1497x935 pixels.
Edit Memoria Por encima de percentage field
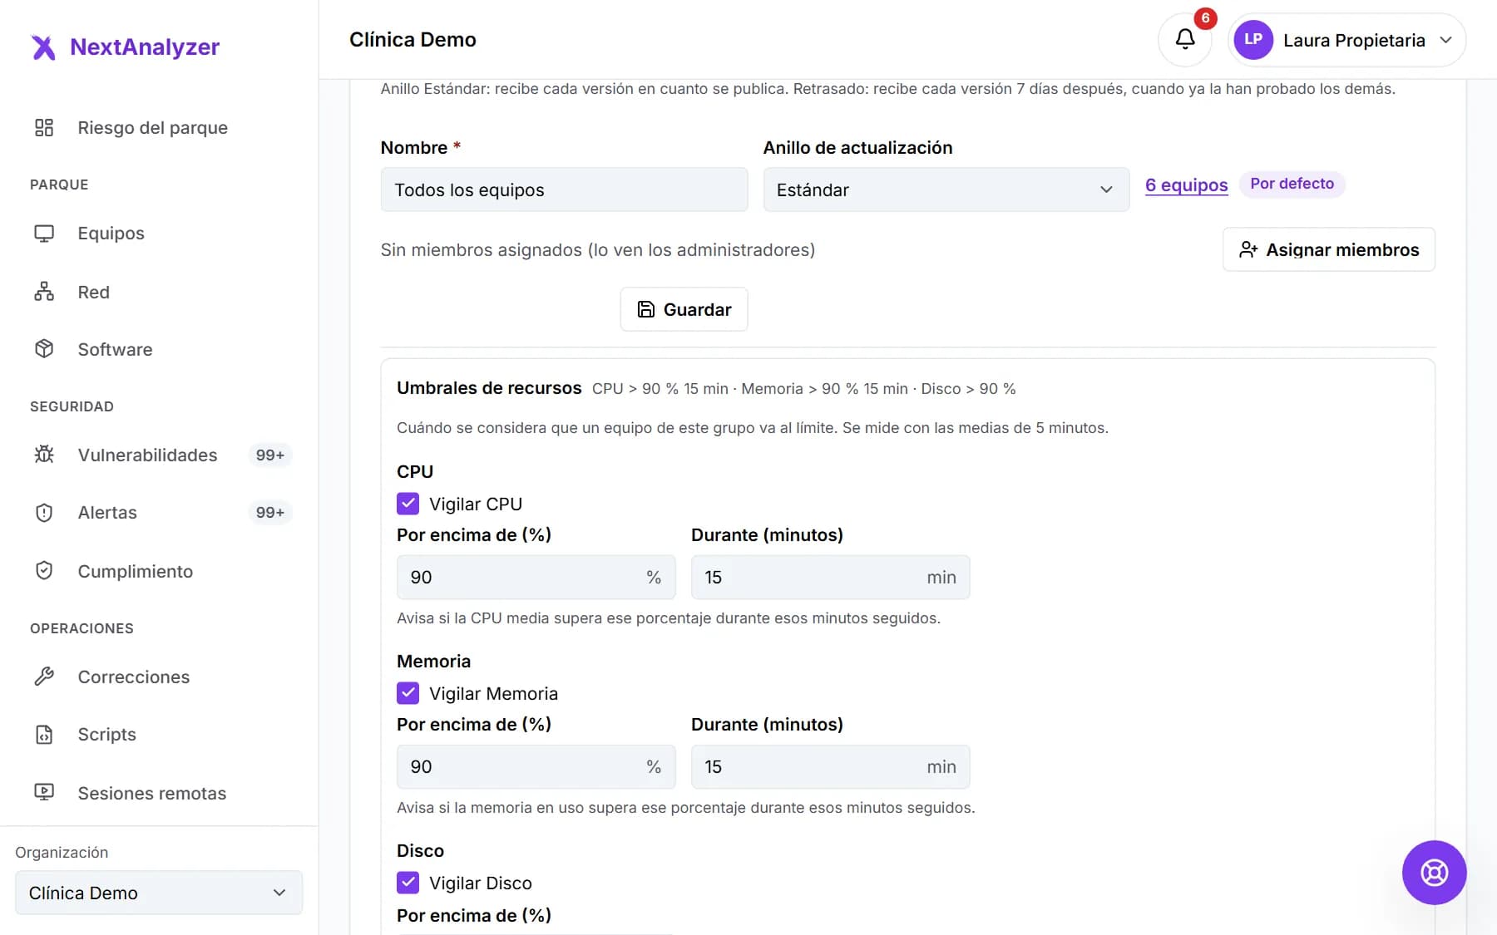coord(536,766)
